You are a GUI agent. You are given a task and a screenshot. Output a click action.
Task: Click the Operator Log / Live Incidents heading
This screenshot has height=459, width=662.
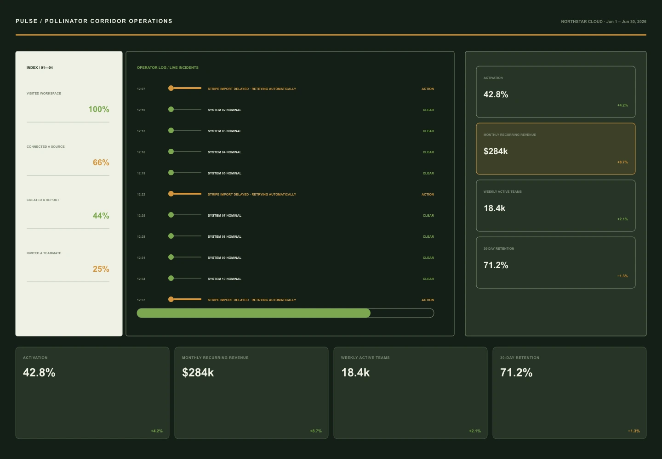(x=168, y=67)
